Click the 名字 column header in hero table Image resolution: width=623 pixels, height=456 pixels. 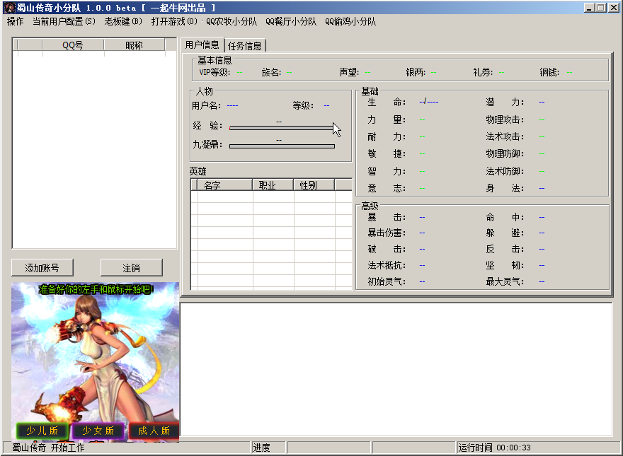click(225, 185)
